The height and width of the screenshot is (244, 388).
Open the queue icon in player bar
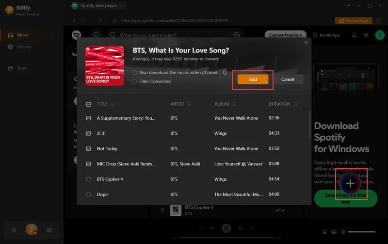click(324, 232)
